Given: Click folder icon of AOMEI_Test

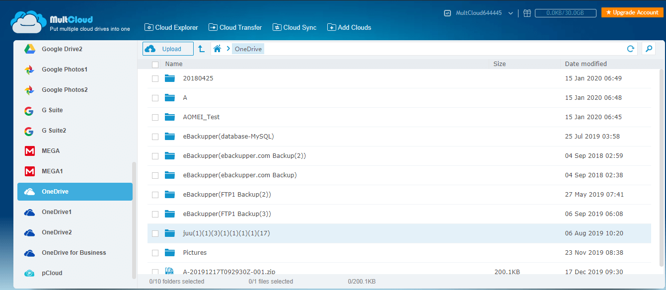Looking at the screenshot, I should click(170, 117).
